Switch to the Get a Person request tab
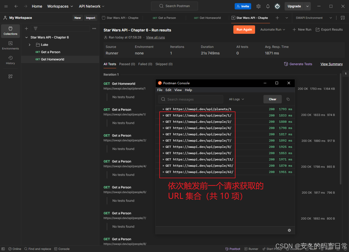The image size is (349, 252). pyautogui.click(x=164, y=18)
